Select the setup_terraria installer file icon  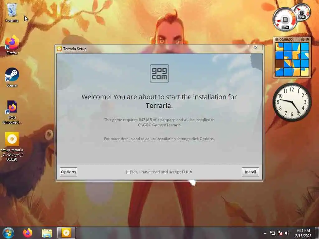pyautogui.click(x=12, y=147)
